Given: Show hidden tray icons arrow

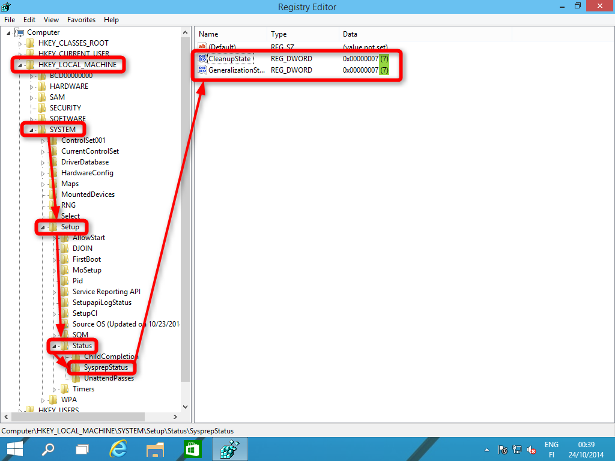Looking at the screenshot, I should [486, 450].
